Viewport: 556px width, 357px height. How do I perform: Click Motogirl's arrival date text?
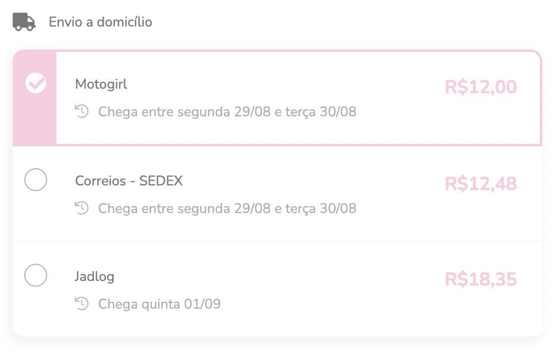click(227, 111)
